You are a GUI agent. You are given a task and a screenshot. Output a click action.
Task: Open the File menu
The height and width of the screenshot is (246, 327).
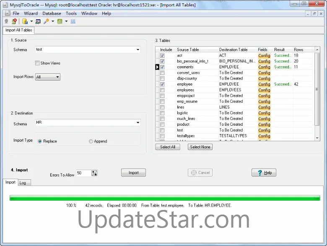tap(16, 13)
